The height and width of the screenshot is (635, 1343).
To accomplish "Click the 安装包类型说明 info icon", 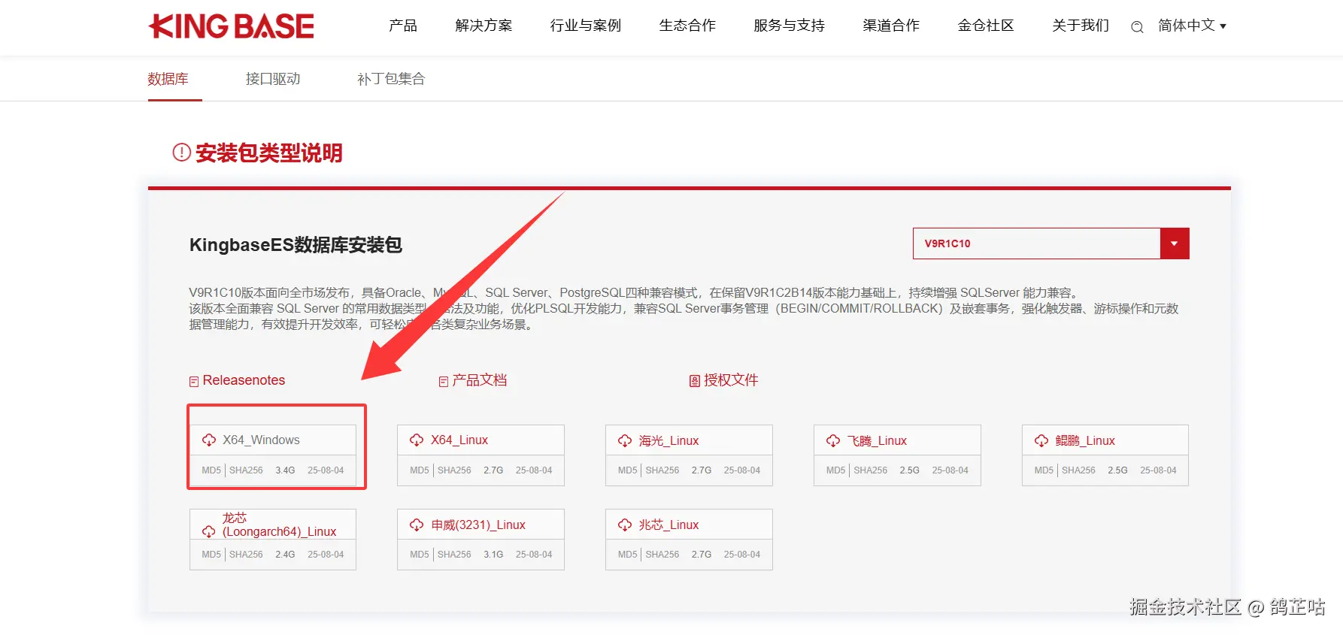I will pos(181,153).
